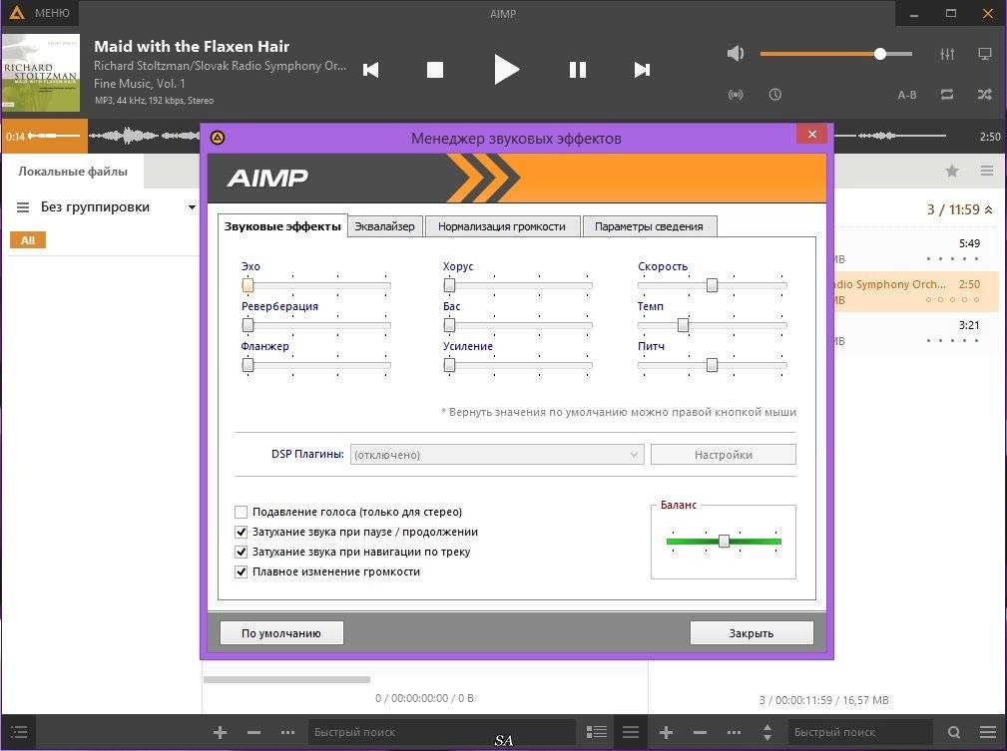Switch to the Эквалайзер tab
1007x751 pixels.
384,226
